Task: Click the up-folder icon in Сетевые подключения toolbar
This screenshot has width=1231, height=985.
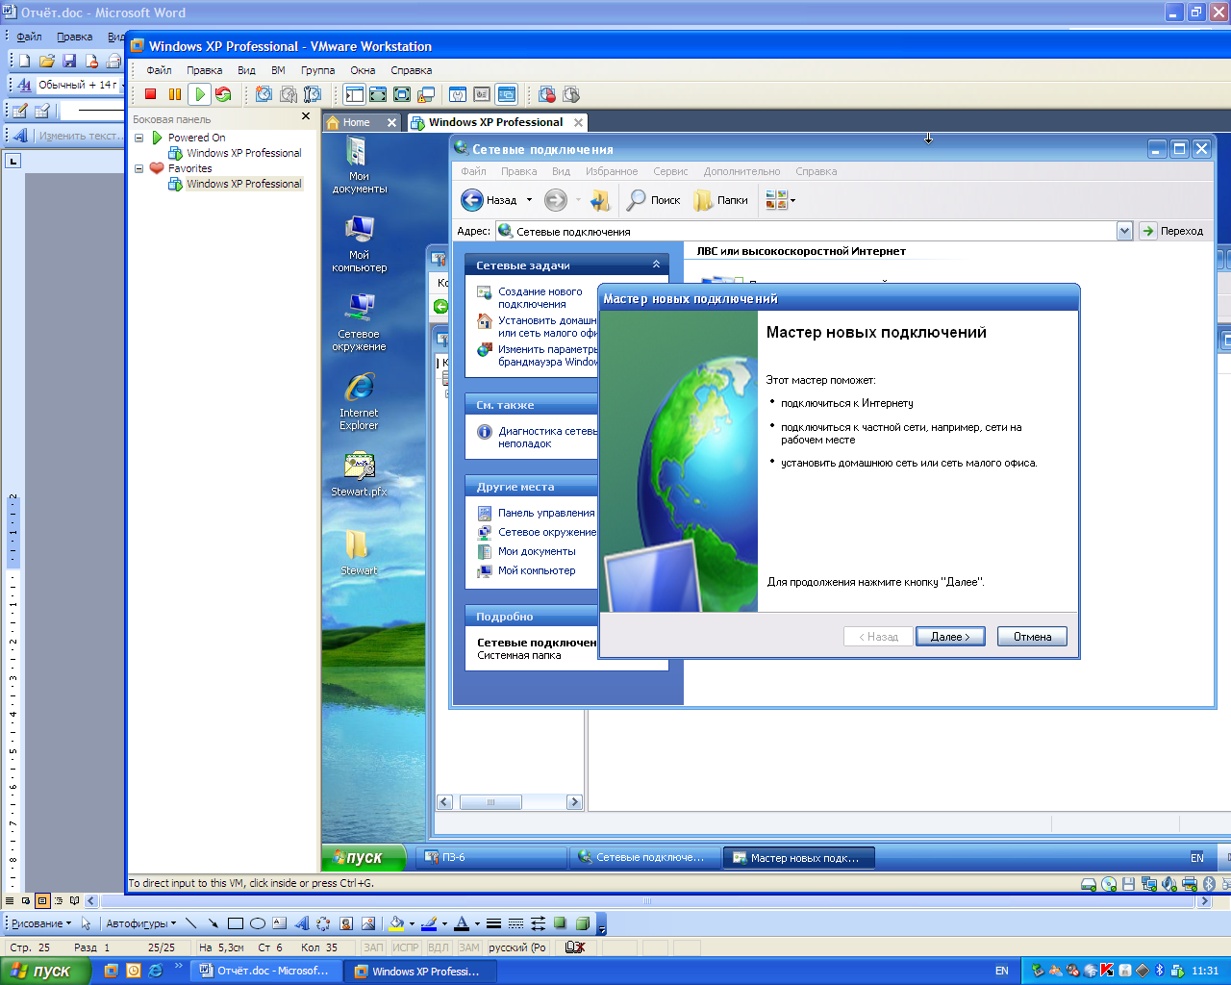Action: 600,200
